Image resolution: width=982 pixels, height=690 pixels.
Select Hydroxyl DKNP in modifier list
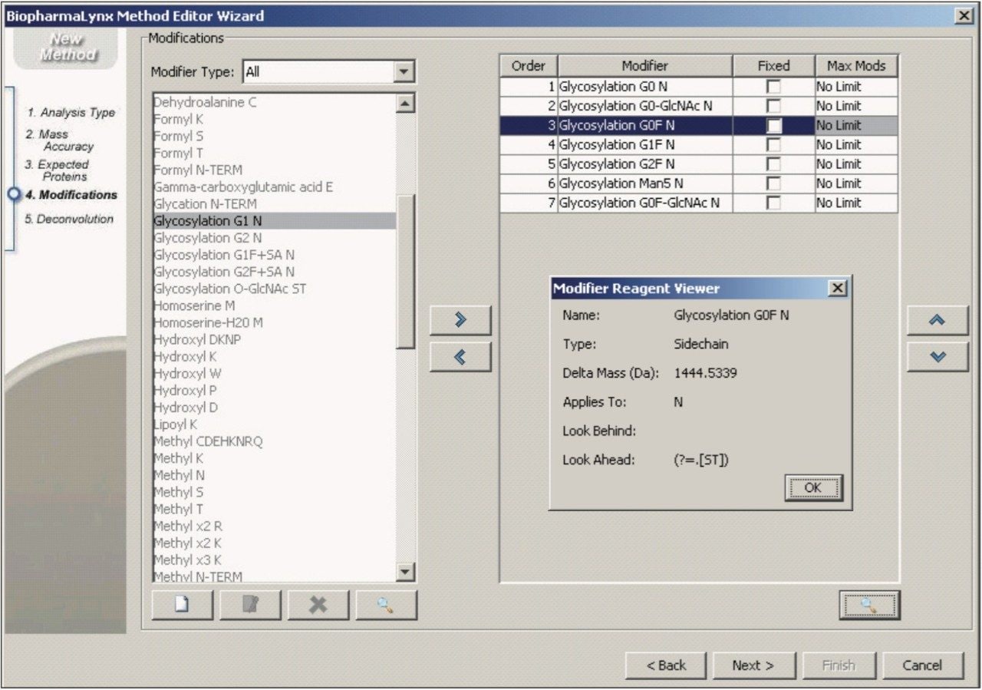[x=274, y=339]
